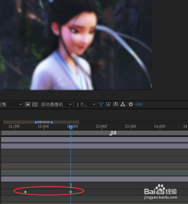Screen dimensions: 188x204
Task: Click the time navigator start handle
Action: click(x=36, y=122)
